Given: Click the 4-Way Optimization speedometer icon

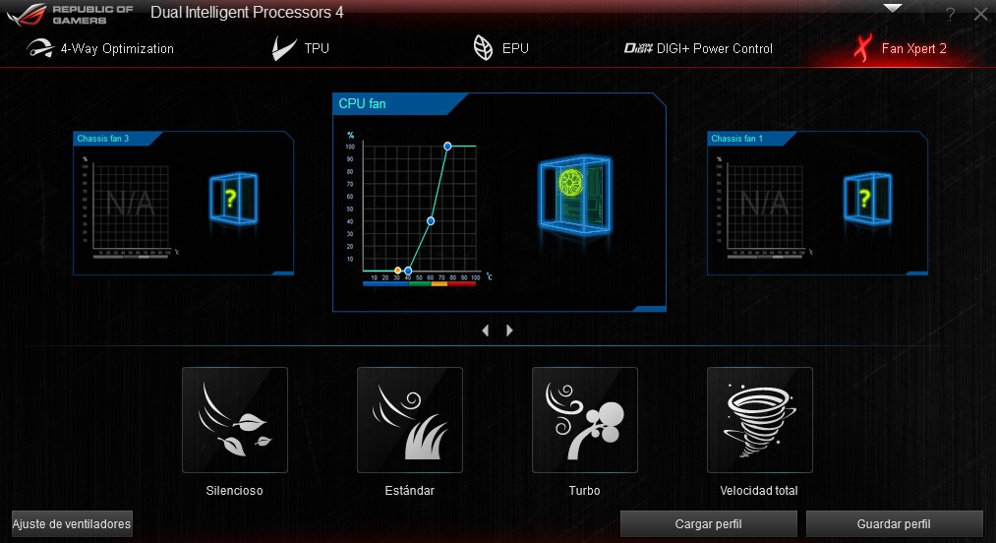Looking at the screenshot, I should (40, 49).
